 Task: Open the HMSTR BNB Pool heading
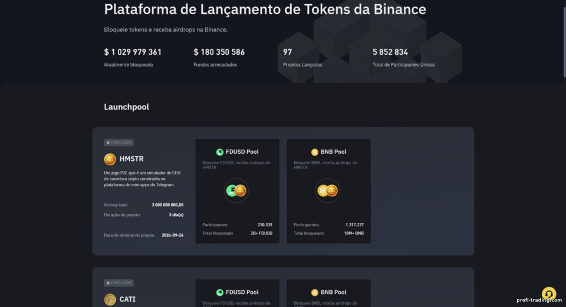(x=334, y=152)
